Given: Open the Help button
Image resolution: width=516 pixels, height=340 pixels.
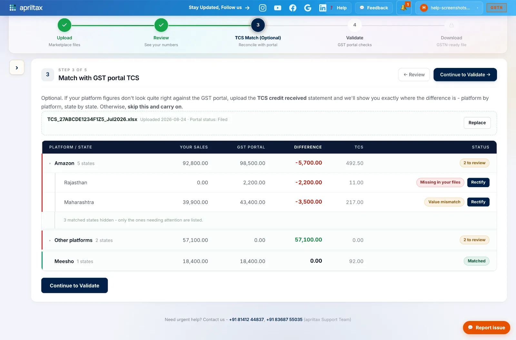Looking at the screenshot, I should click(338, 8).
